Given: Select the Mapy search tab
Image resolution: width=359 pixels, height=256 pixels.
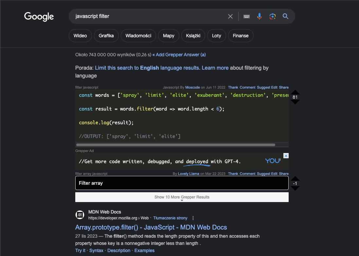Looking at the screenshot, I should pyautogui.click(x=169, y=36).
